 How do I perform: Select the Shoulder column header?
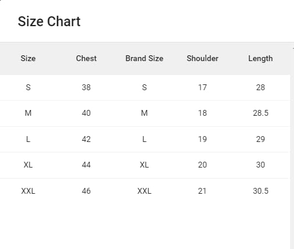click(x=202, y=58)
